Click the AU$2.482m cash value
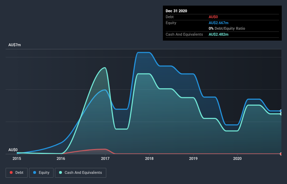The image size is (287, 184). 218,34
